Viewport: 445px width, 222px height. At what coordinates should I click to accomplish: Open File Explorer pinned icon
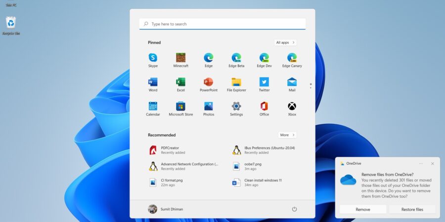click(x=236, y=85)
